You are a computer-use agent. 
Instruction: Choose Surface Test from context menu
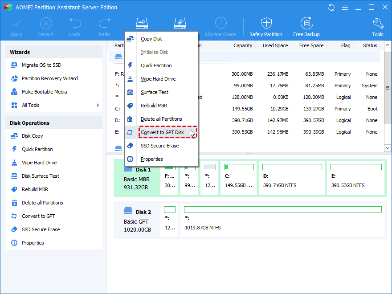coord(161,92)
